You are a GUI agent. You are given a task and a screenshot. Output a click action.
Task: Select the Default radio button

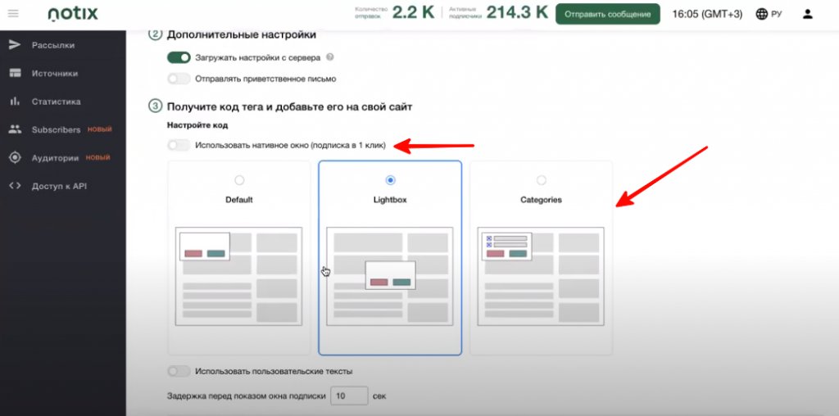coord(239,180)
